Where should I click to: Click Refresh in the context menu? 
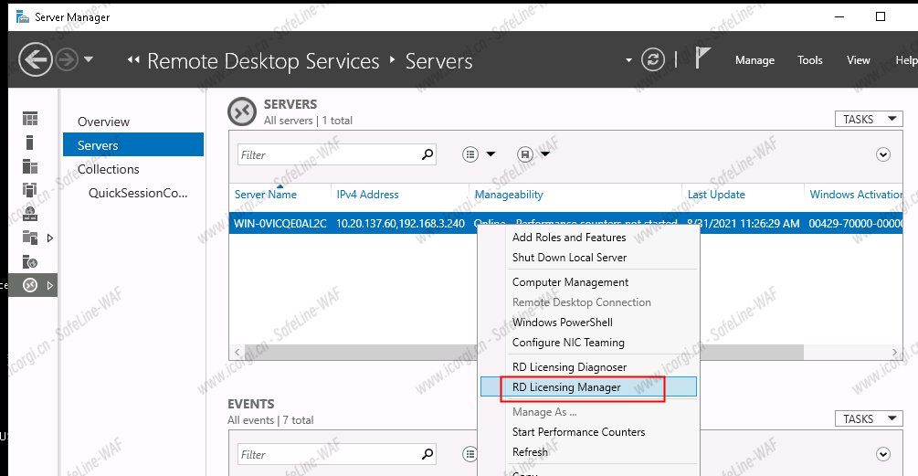point(530,452)
